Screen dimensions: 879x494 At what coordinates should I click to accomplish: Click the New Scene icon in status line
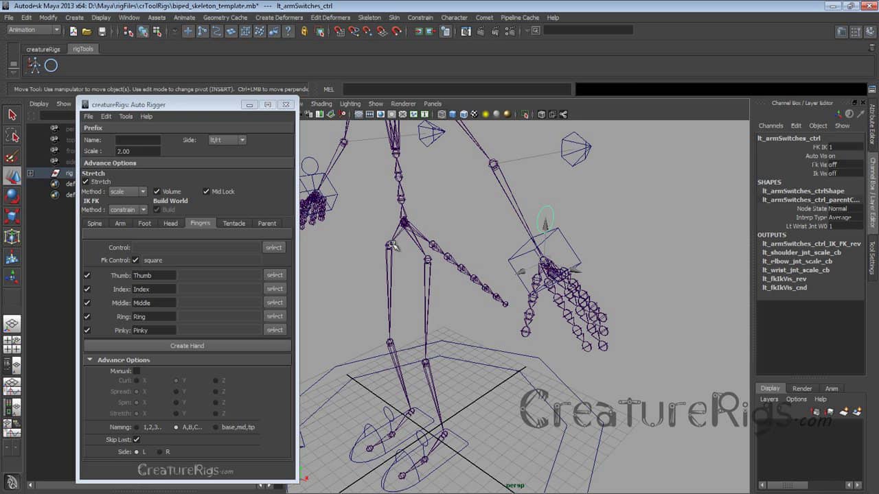pyautogui.click(x=73, y=31)
